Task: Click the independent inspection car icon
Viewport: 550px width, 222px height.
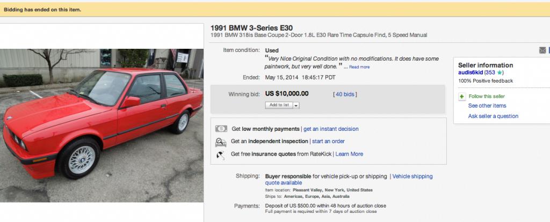Action: pyautogui.click(x=221, y=142)
